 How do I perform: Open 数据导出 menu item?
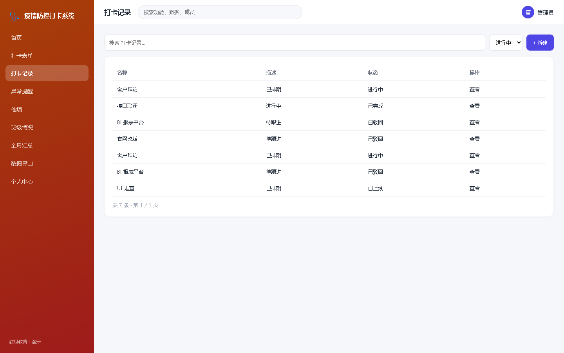point(47,164)
